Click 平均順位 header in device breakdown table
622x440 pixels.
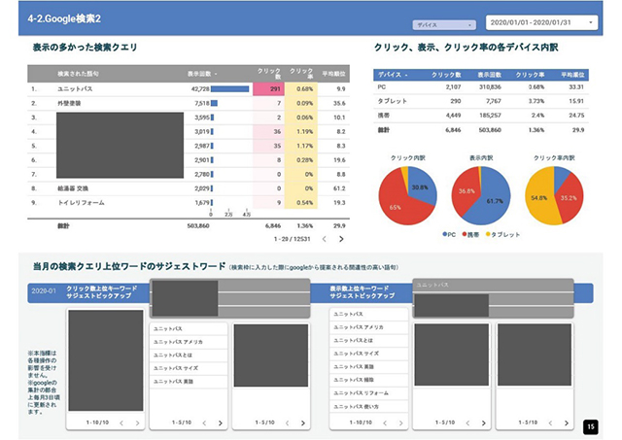point(572,75)
